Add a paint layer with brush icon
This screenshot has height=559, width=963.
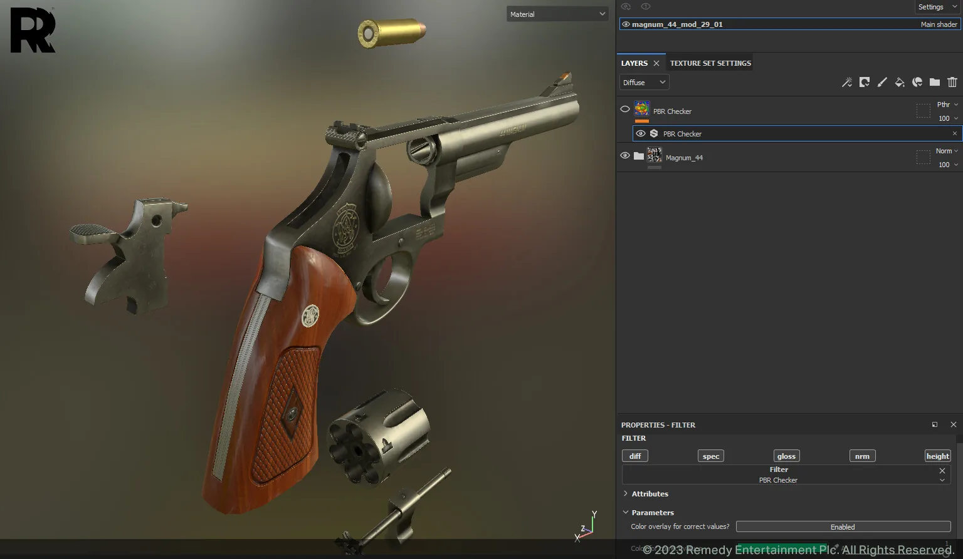click(881, 82)
